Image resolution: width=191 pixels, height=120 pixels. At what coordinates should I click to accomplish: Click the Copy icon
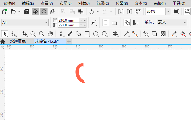coord(72,12)
